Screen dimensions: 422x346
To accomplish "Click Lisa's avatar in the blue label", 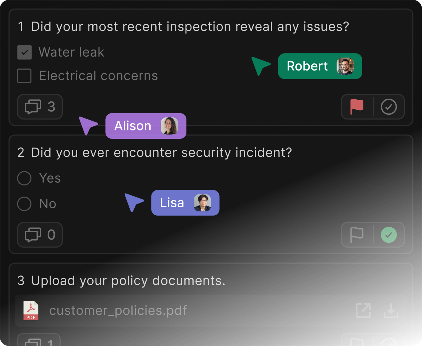I will (x=202, y=203).
